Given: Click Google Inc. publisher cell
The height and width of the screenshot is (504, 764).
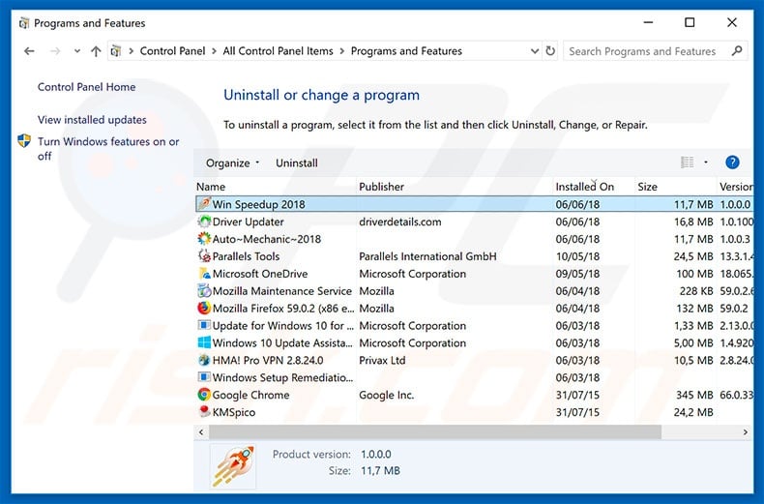Looking at the screenshot, I should (387, 395).
